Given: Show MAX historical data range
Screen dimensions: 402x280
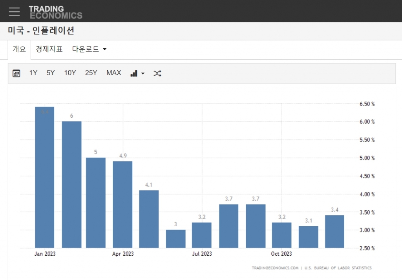Looking at the screenshot, I should [114, 73].
